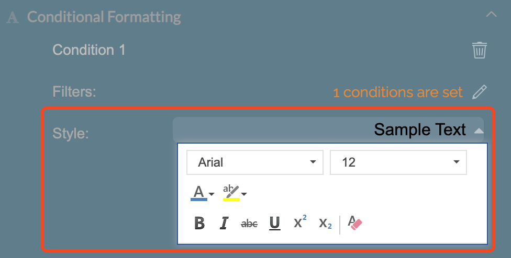Click the yellow highlight color icon
Screen dimensions: 511x258
231,193
